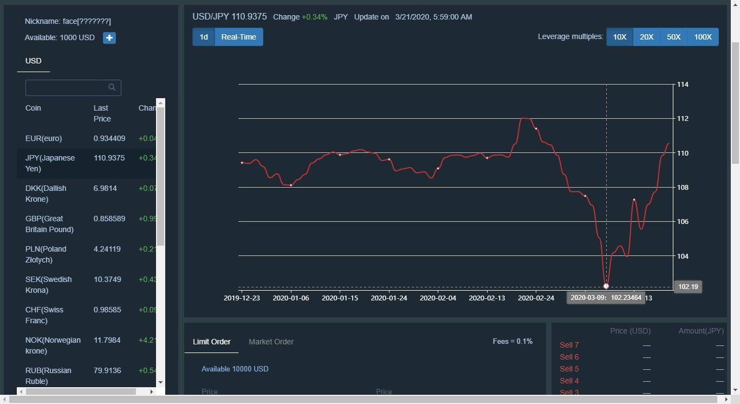Click the search magnifier icon
Viewport: 740px width, 404px height.
112,87
